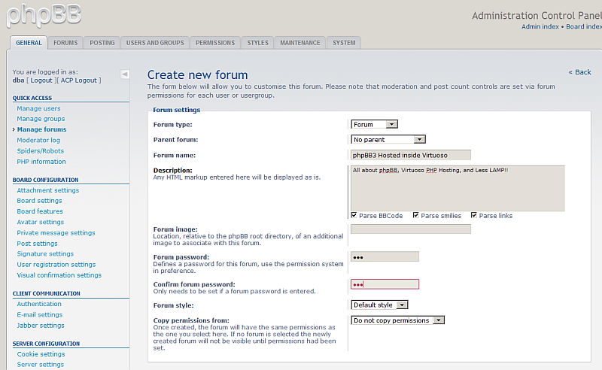Screen dimensions: 602x370
Task: Disable the Parse links checkbox
Action: coord(474,216)
